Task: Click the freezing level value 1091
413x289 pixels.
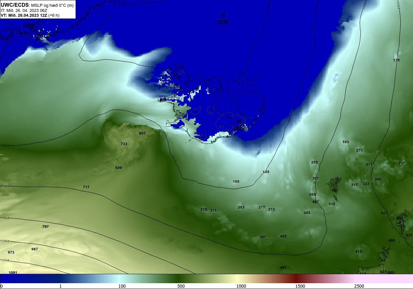Action: pyautogui.click(x=13, y=273)
